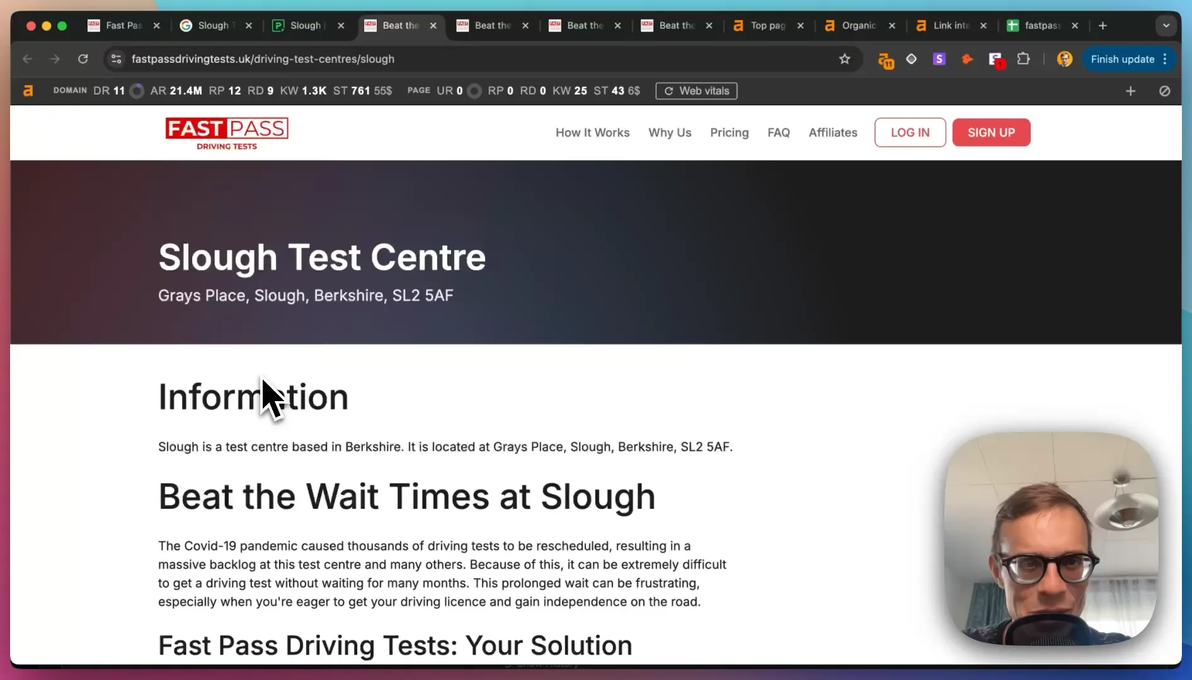This screenshot has height=680, width=1192.
Task: Click the purple S extension icon
Action: pyautogui.click(x=939, y=59)
